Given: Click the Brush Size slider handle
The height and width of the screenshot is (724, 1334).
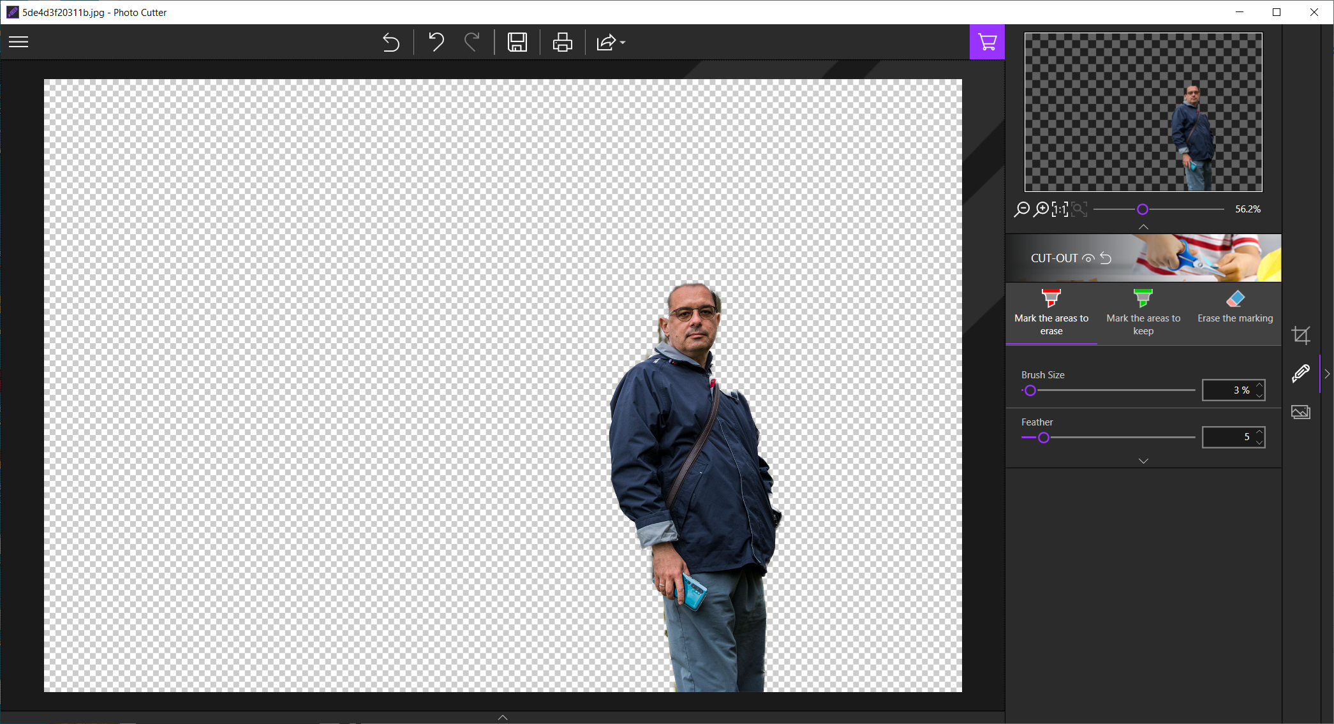Looking at the screenshot, I should click(1030, 390).
